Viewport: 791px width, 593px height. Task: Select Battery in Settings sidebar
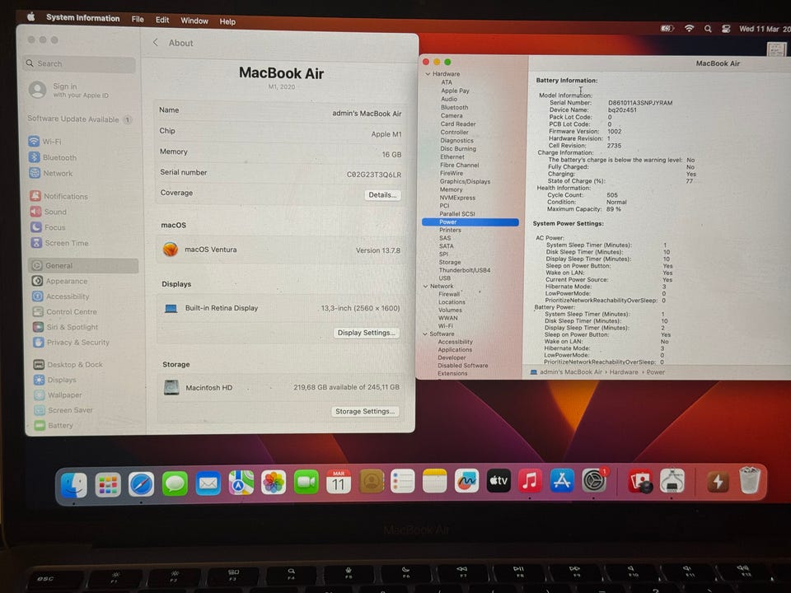click(54, 426)
